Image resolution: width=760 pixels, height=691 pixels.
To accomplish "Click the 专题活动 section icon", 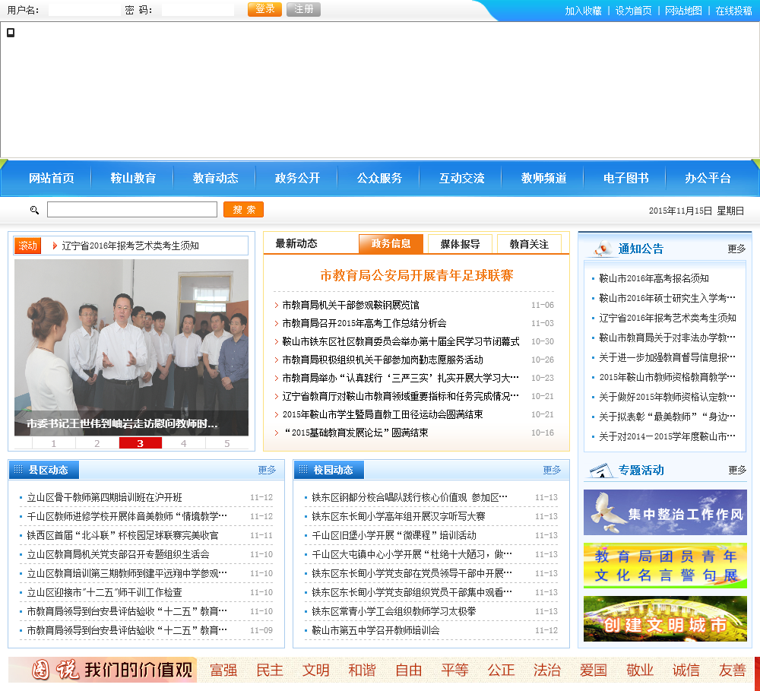I will (x=600, y=470).
